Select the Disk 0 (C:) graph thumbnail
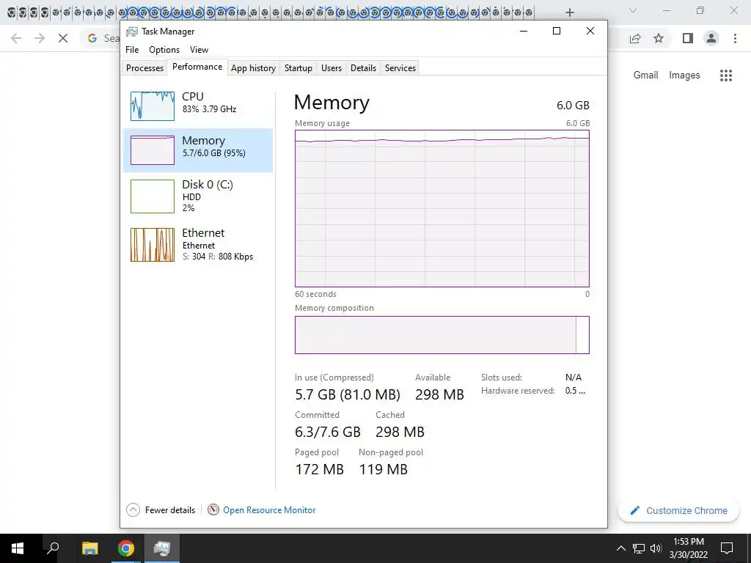Screen dimensions: 751x563 (x=153, y=196)
